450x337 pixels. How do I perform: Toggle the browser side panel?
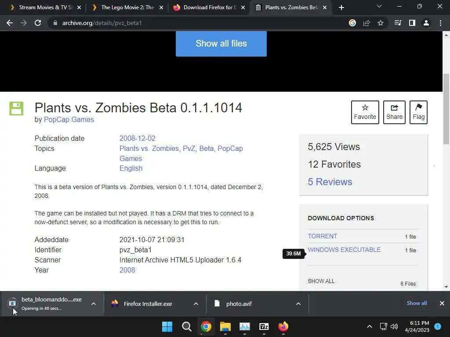[412, 23]
